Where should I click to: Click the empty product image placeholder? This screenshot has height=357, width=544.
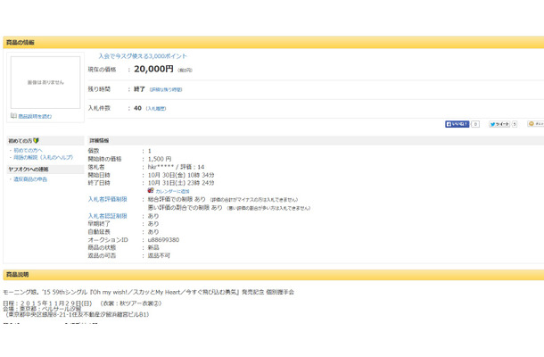point(45,82)
